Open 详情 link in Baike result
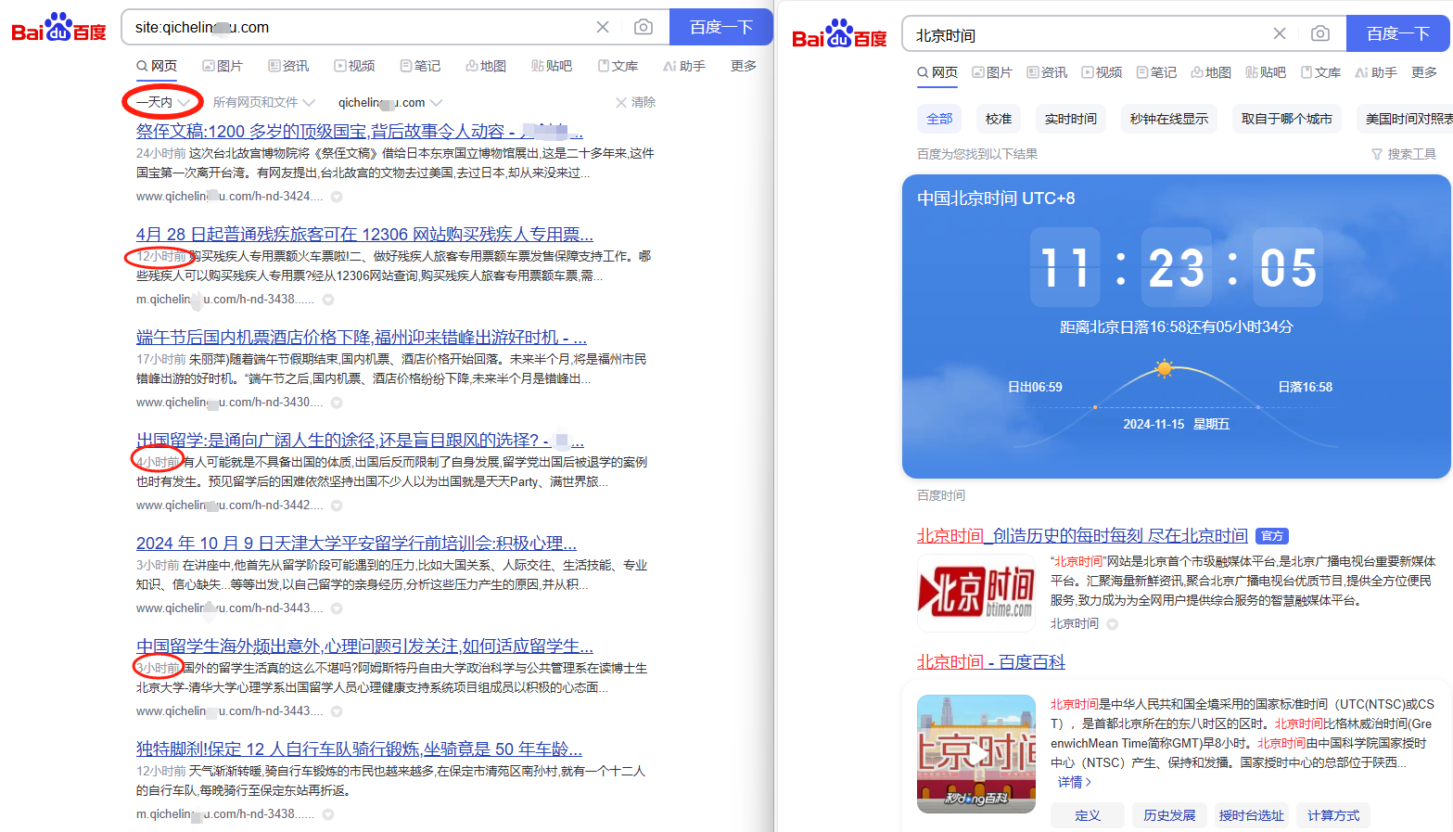 pos(1075,782)
